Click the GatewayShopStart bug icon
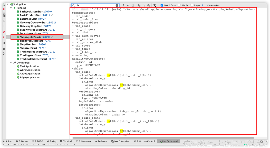Screen dimensions: 270x148 (18, 26)
